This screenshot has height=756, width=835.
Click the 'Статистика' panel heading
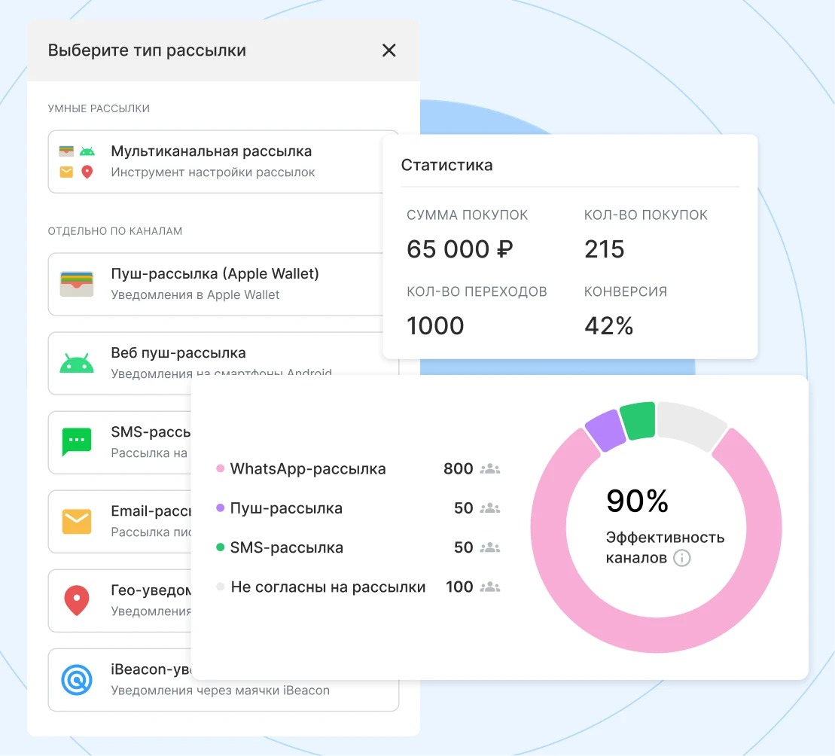coord(446,165)
